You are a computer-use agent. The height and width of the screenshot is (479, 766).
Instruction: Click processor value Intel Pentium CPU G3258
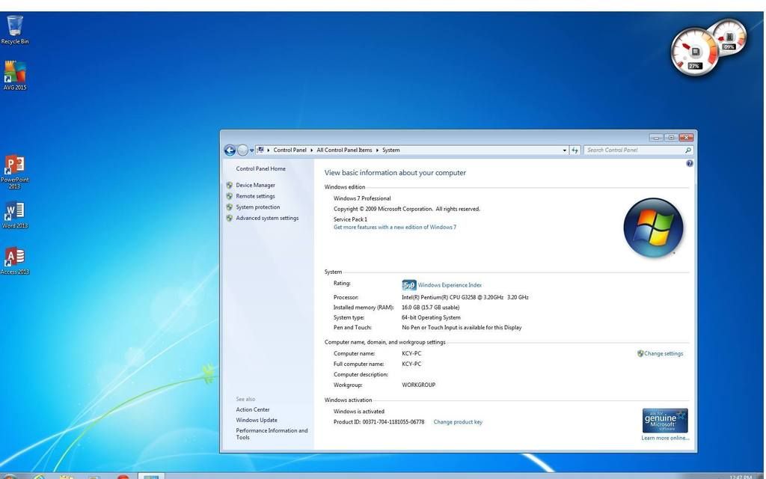click(x=465, y=297)
